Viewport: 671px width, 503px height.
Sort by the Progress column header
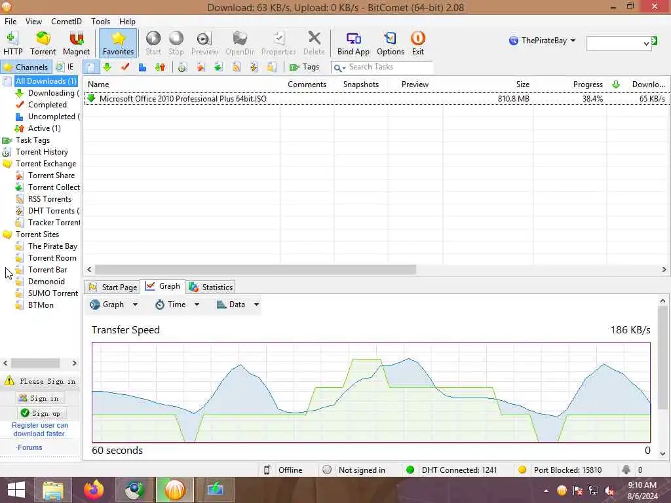coord(588,84)
